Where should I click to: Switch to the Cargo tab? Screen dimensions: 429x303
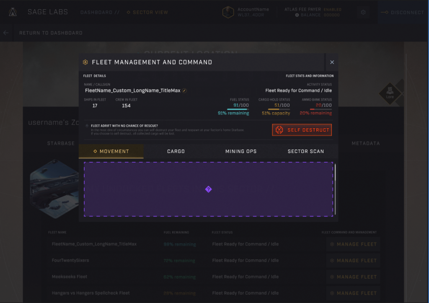(176, 151)
